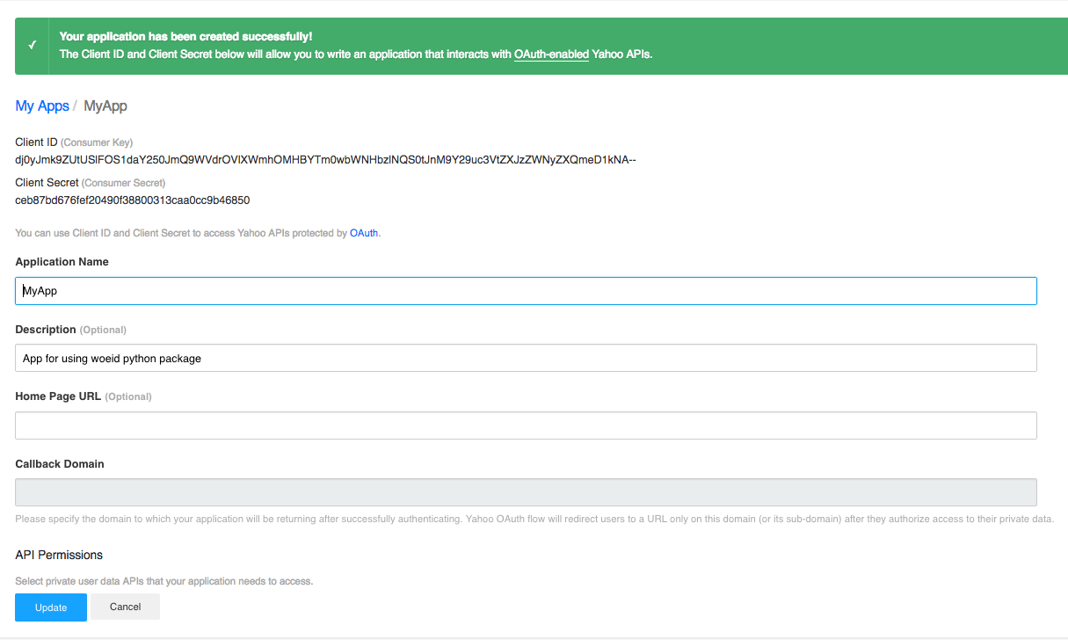
Task: Click the 'application has been created successfully' message
Action: click(x=185, y=37)
